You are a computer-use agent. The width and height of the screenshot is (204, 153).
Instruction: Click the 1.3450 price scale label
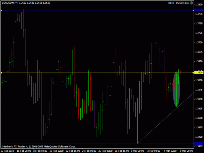click(x=199, y=137)
